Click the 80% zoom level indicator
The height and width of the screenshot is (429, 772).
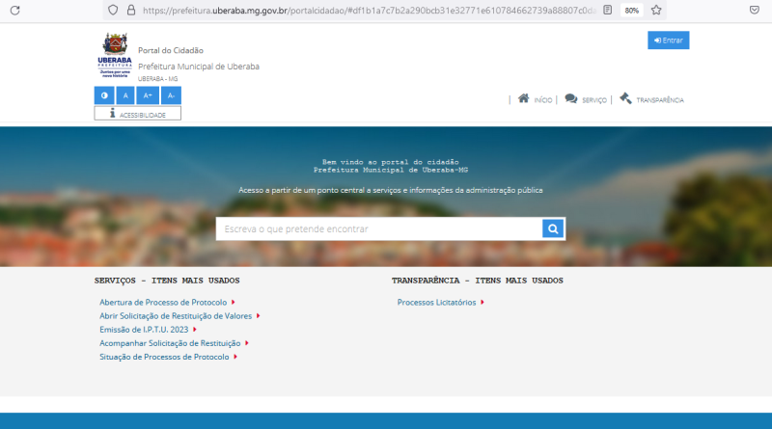[631, 10]
